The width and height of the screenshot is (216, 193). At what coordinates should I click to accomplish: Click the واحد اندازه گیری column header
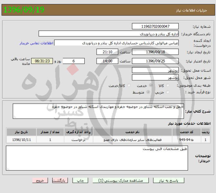coord(78,132)
